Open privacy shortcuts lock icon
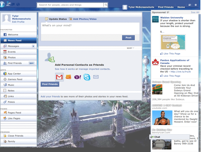 (x=190, y=5)
